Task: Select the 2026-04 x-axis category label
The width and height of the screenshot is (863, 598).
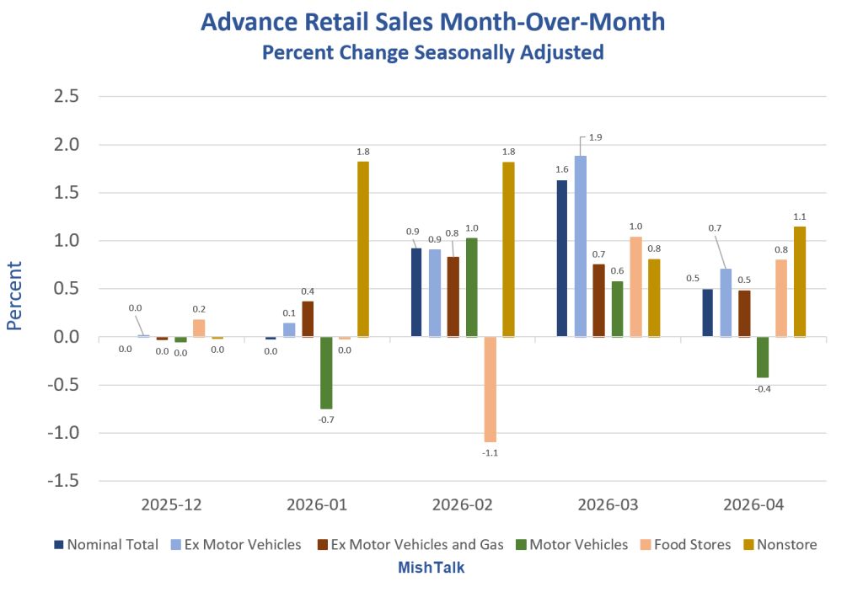Action: pos(753,505)
